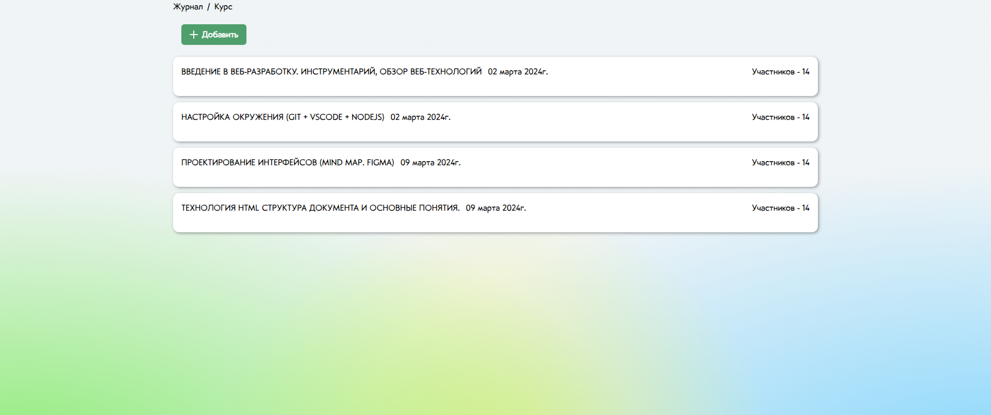Click the date of the ПРОЕКТИРОВАНИЕ ИНТЕРФЕЙСОВ lesson
This screenshot has width=991, height=415.
[430, 163]
